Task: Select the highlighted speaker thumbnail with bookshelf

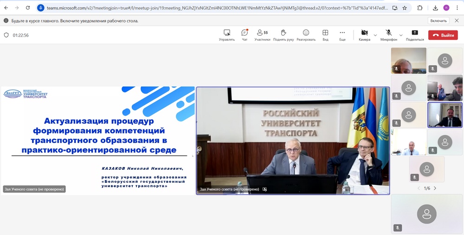Action: point(445,115)
